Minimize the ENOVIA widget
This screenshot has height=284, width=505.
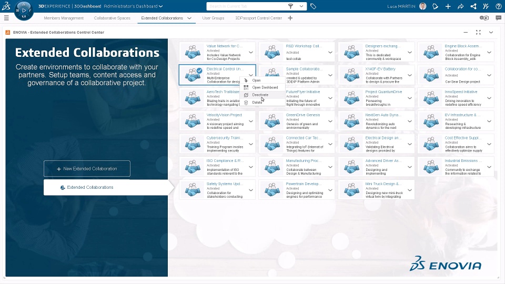click(466, 32)
